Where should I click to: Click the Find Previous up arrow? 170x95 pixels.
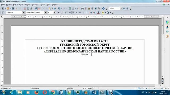click(127, 8)
